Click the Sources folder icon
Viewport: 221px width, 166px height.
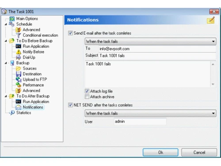pos(19,69)
